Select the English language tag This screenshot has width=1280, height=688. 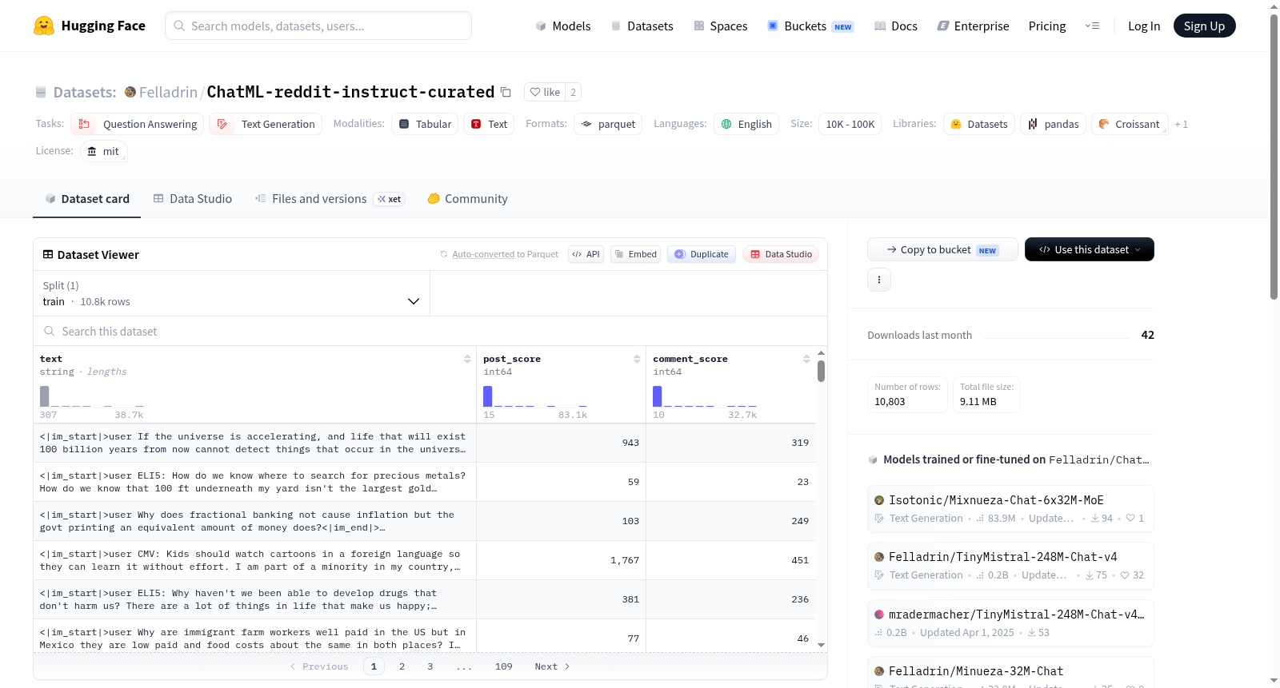tap(746, 124)
